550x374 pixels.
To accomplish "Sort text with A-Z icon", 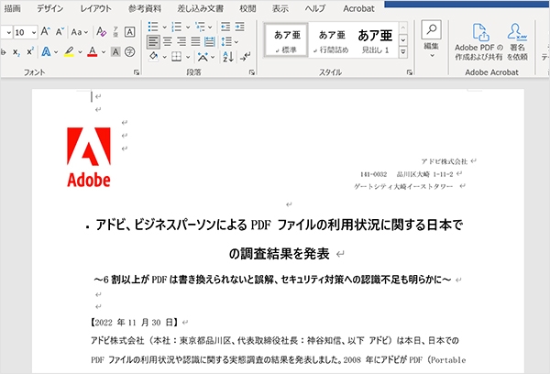I will [x=228, y=57].
